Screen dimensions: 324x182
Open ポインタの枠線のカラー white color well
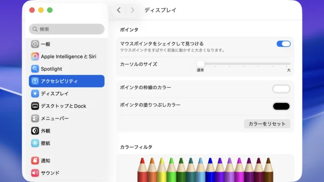coord(281,89)
